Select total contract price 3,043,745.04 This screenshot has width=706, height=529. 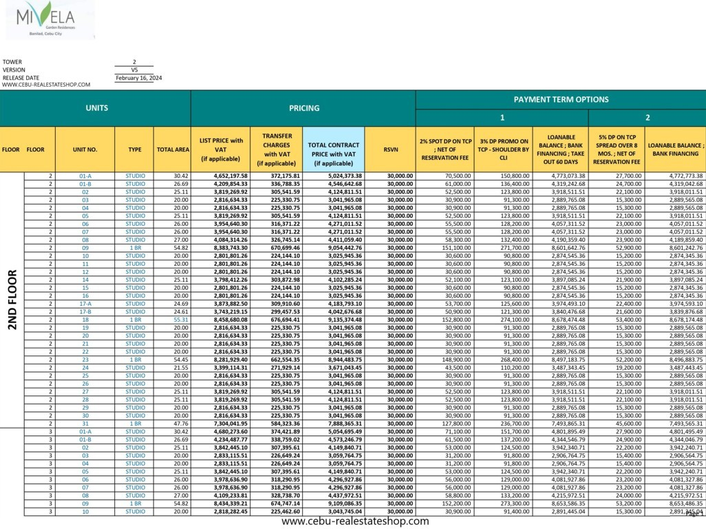pyautogui.click(x=345, y=512)
